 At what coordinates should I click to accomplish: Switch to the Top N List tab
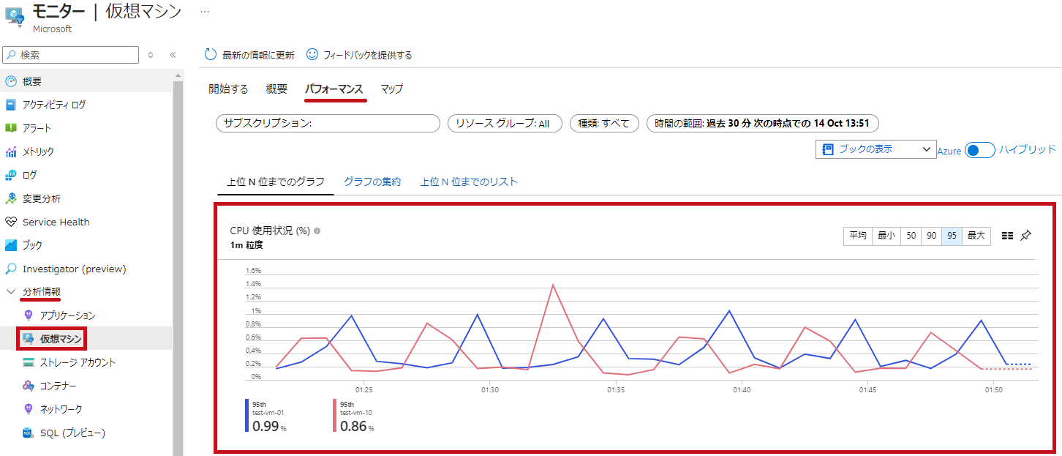click(469, 182)
